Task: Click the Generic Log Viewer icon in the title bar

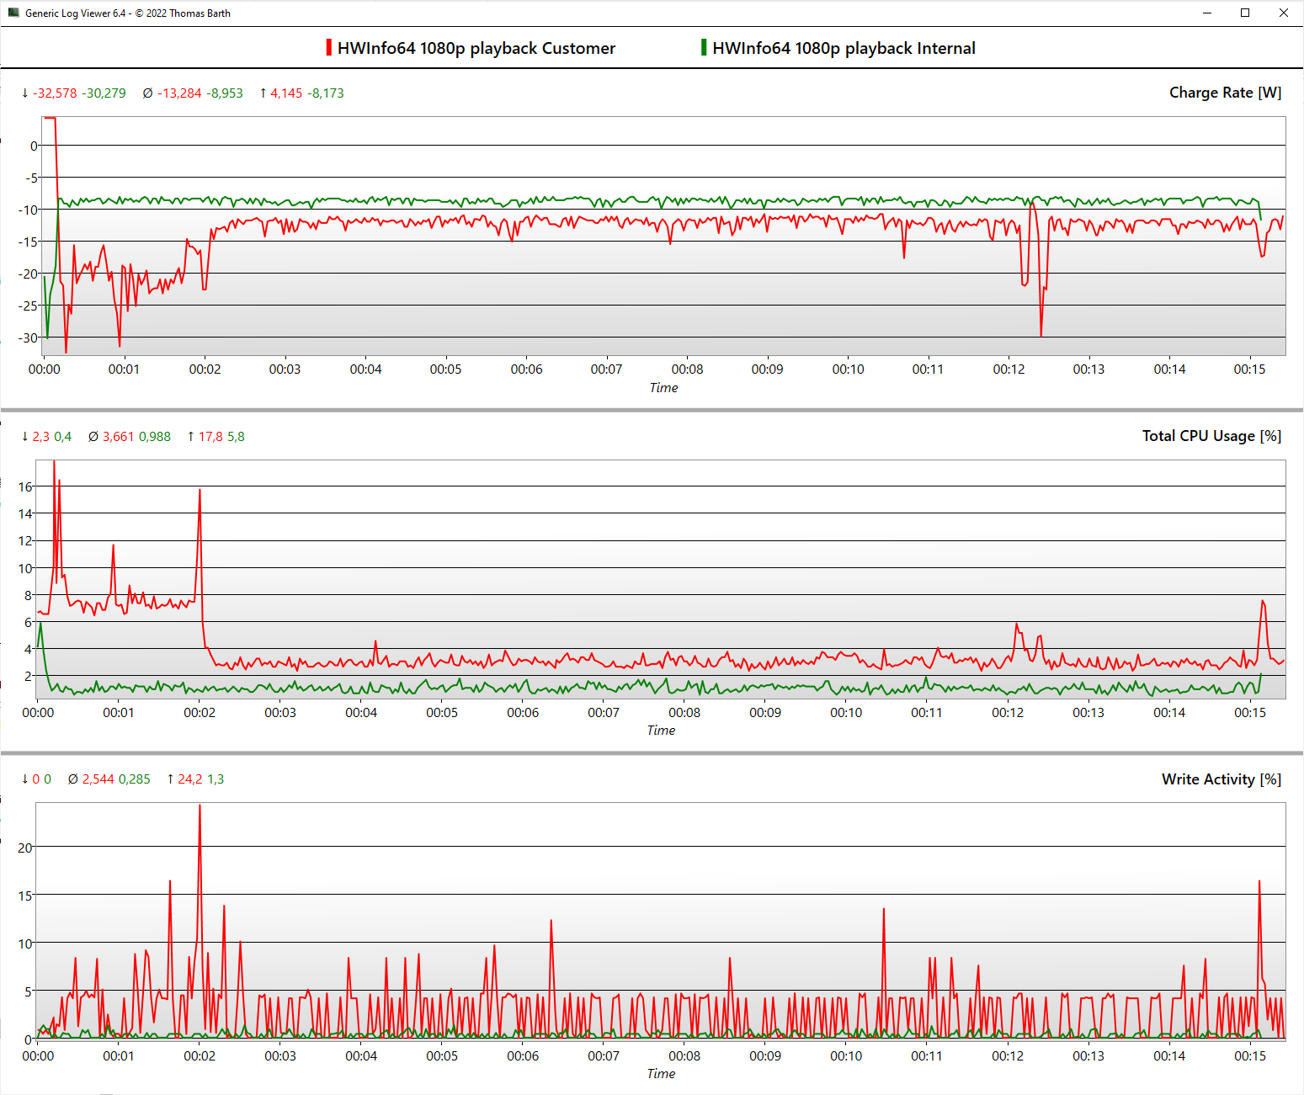Action: (12, 13)
